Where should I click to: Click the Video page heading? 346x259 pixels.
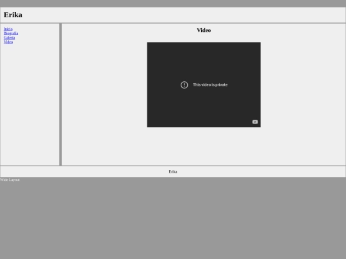(204, 30)
